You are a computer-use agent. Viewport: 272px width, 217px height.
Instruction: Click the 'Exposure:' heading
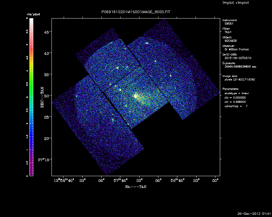(x=229, y=63)
